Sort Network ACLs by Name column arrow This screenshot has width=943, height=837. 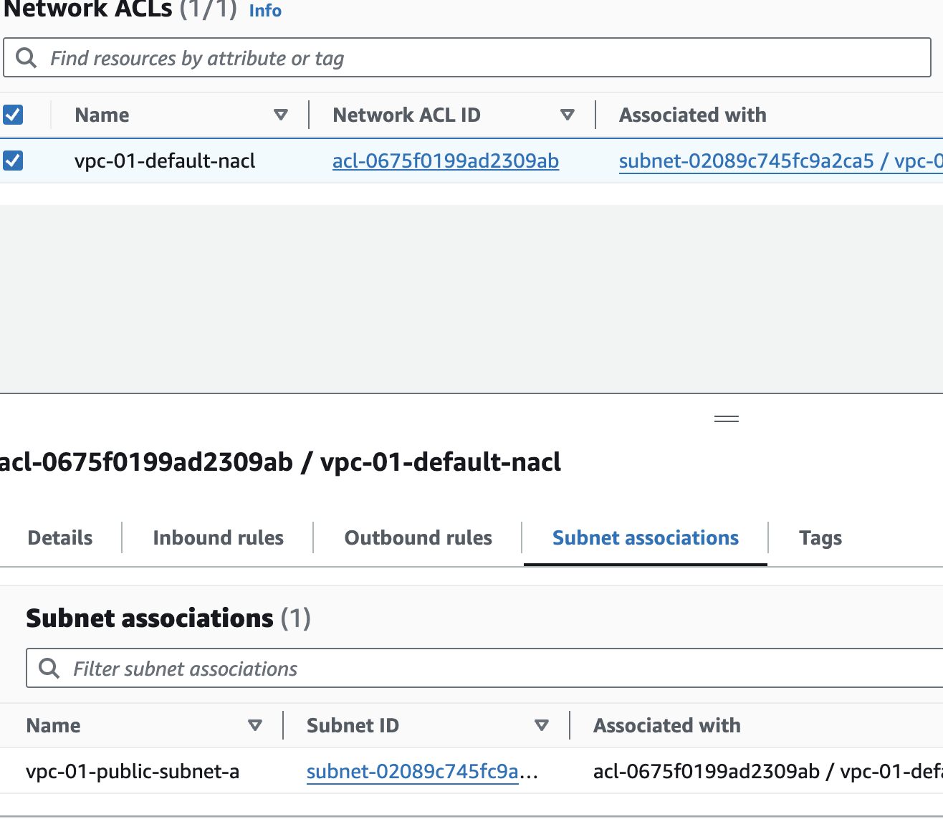(281, 115)
